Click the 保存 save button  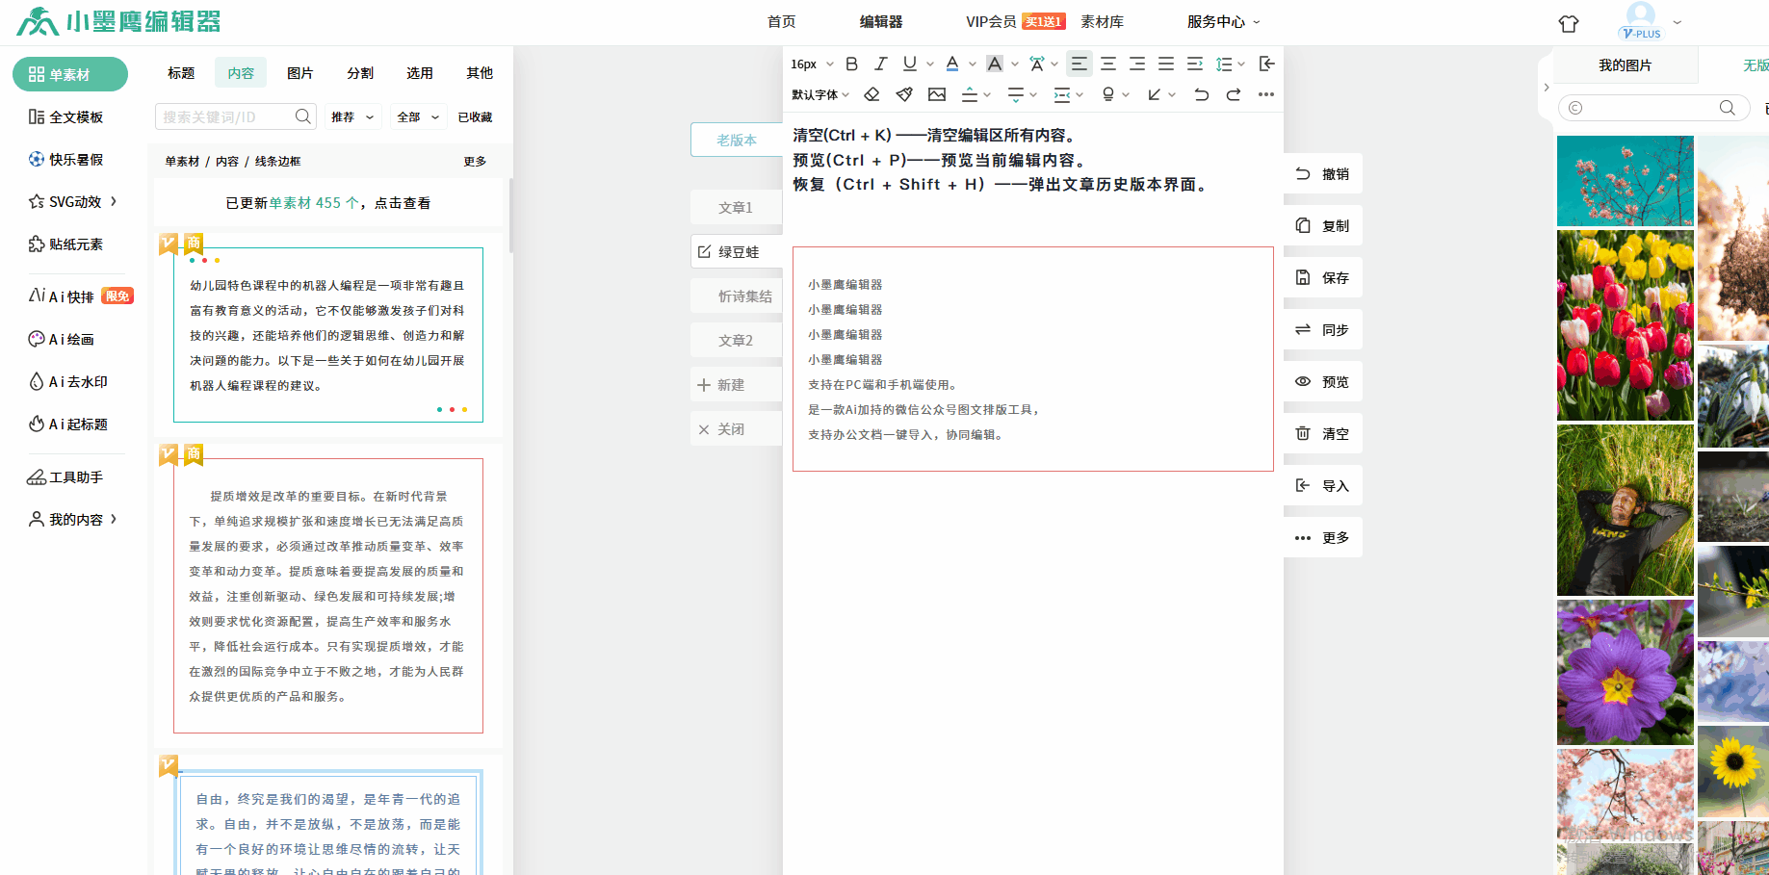coord(1323,278)
